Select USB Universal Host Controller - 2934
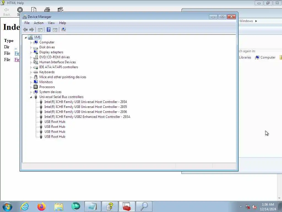The width and height of the screenshot is (282, 212). coord(86,102)
